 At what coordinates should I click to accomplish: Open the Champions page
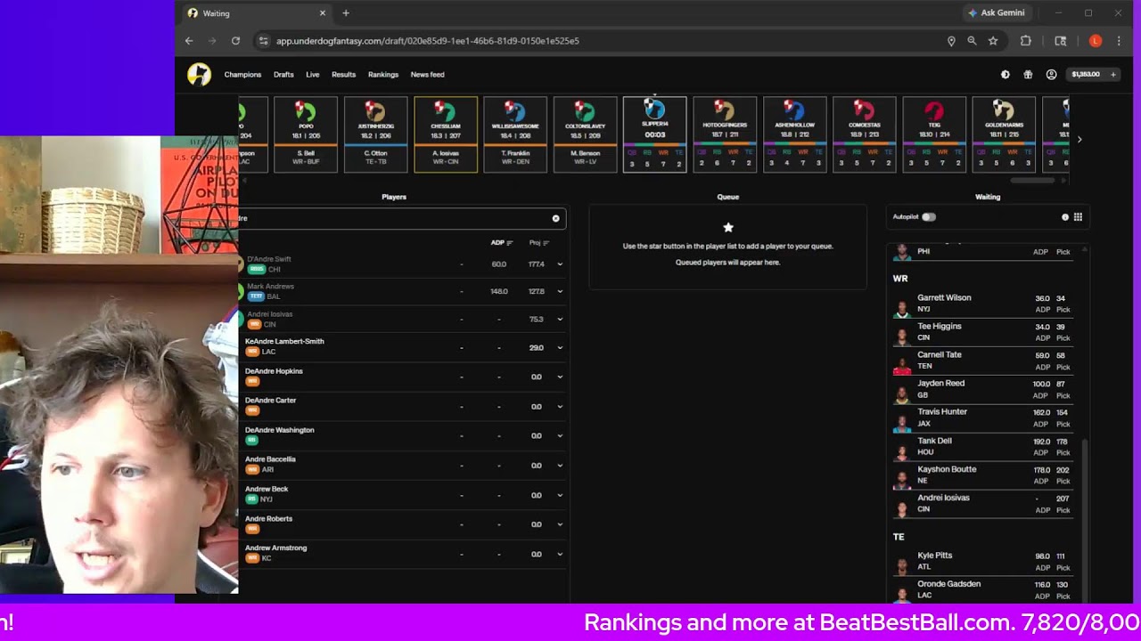click(242, 75)
